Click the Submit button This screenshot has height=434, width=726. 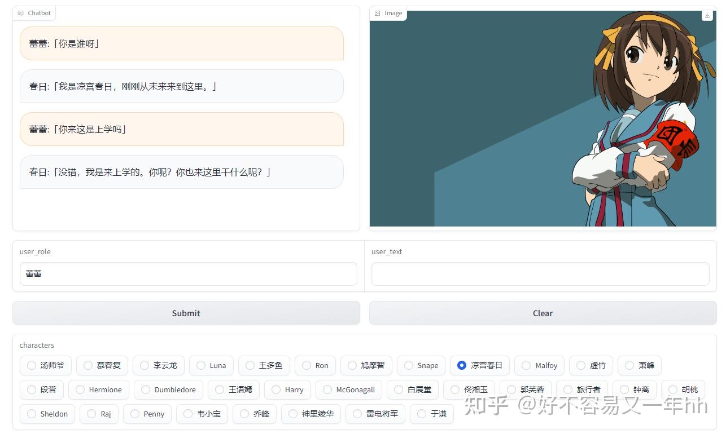pos(186,313)
